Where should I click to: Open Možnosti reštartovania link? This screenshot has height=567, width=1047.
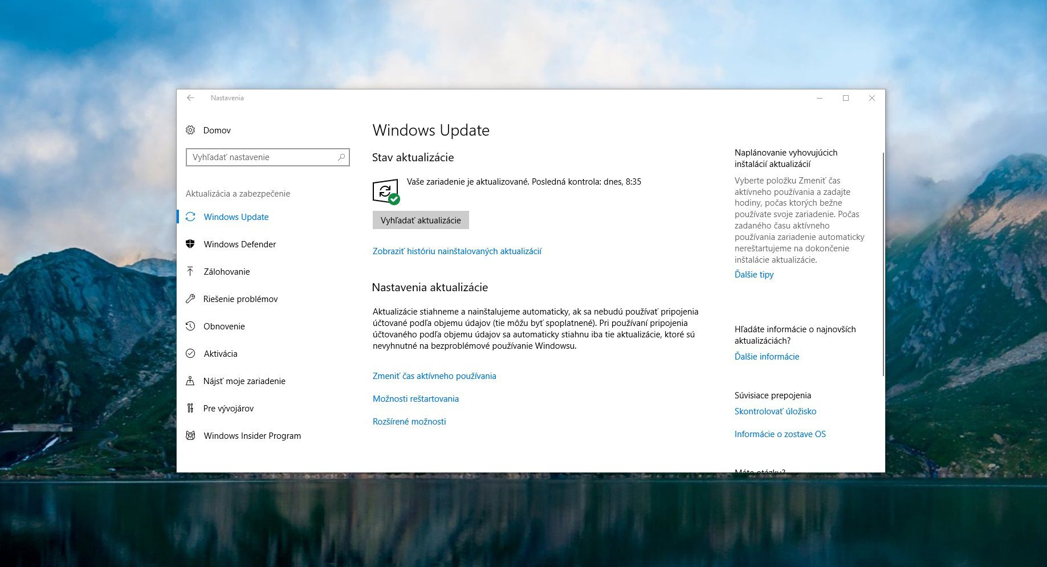click(415, 398)
